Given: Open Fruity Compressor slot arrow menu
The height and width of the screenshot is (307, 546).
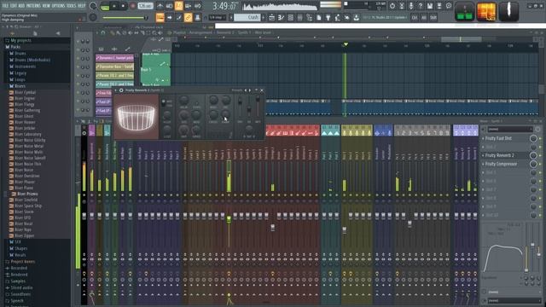Looking at the screenshot, I should pos(484,164).
